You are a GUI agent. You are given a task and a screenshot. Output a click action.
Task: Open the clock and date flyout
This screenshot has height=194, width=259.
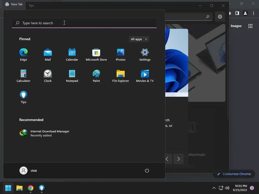click(240, 188)
